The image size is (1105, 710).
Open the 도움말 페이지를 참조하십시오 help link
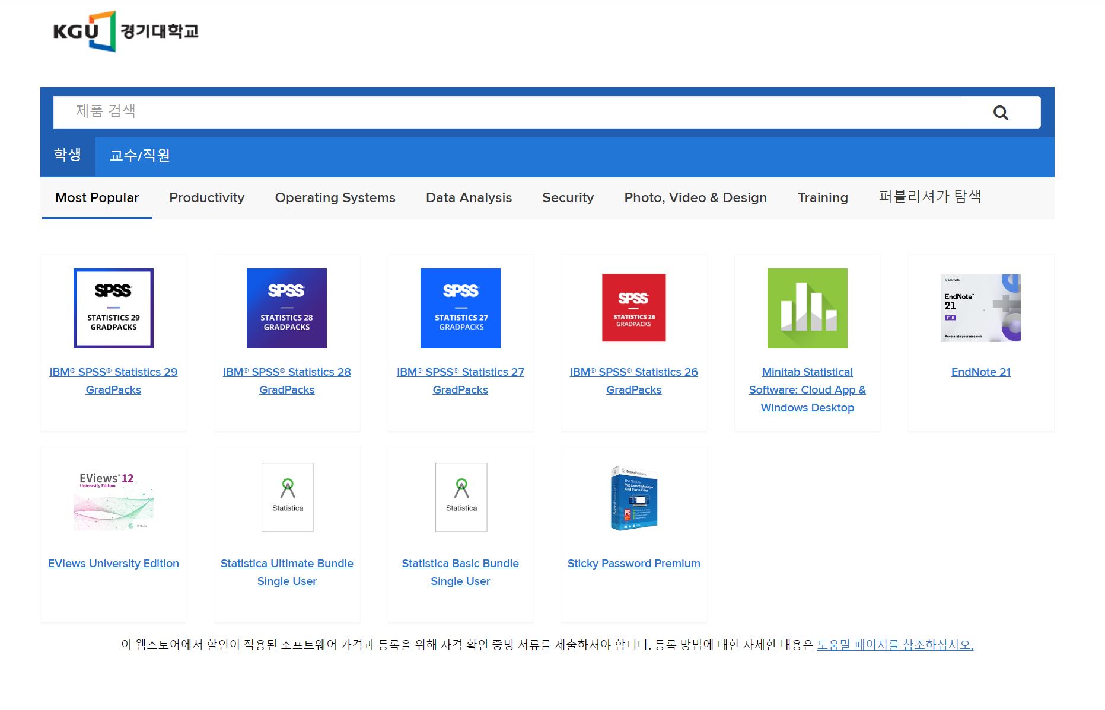(895, 645)
